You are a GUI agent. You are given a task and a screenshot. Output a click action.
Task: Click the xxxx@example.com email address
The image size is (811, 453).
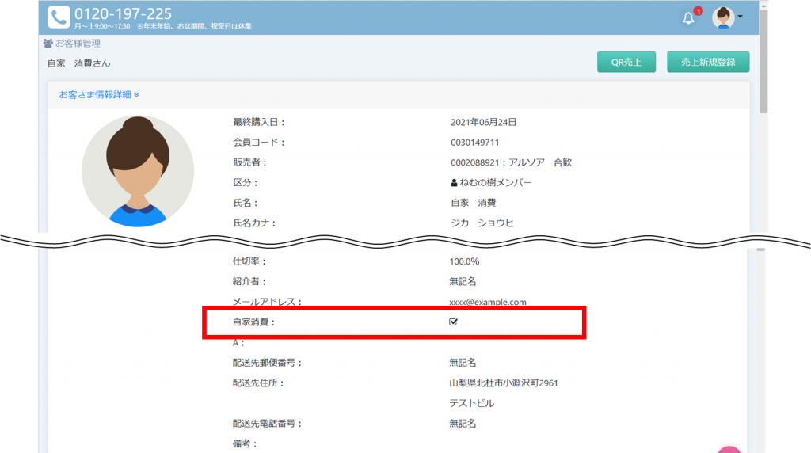point(487,302)
